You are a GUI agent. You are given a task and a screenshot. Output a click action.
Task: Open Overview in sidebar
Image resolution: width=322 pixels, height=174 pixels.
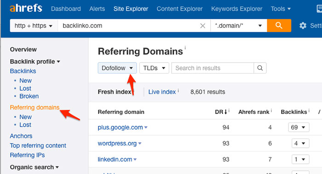pos(23,50)
